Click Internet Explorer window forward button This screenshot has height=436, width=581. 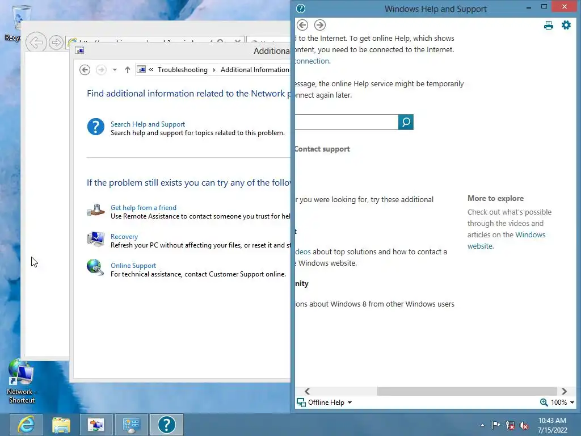tap(56, 42)
